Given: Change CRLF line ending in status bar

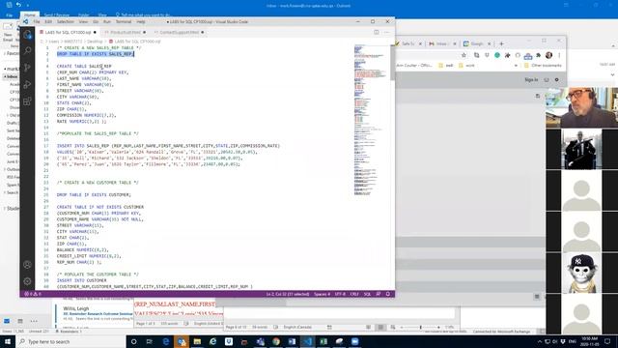Looking at the screenshot, I should (x=354, y=294).
